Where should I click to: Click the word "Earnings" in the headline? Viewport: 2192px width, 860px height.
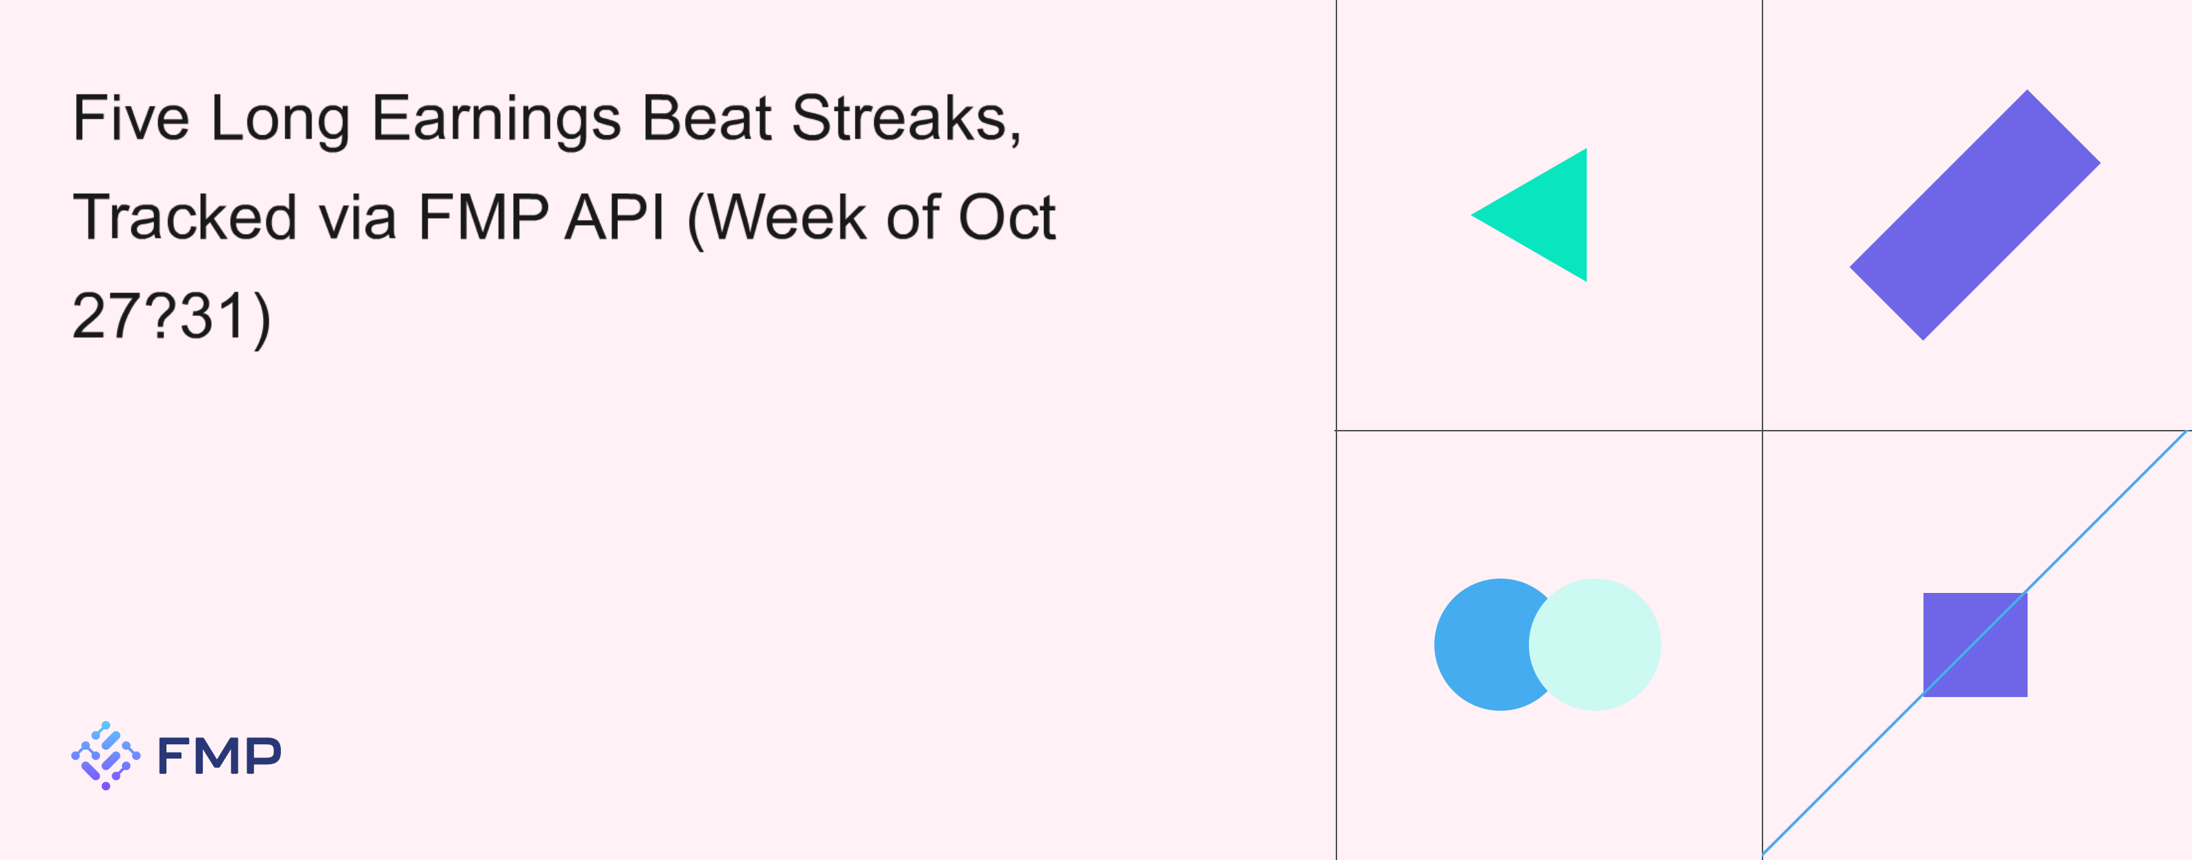click(x=496, y=118)
